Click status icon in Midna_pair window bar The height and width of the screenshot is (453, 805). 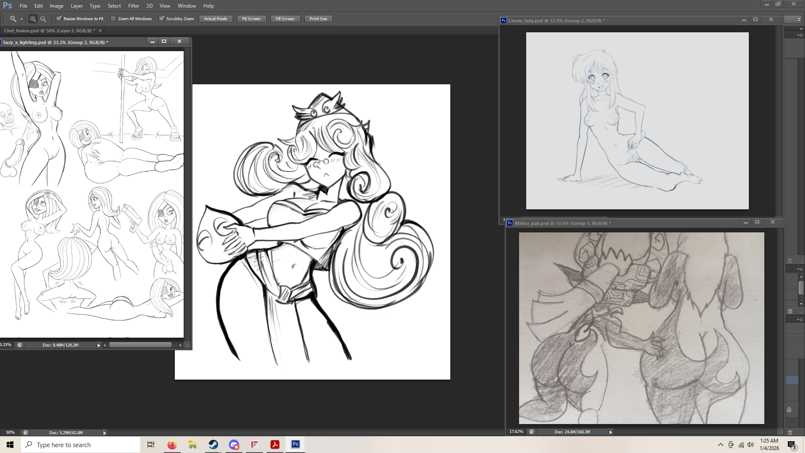coord(532,432)
